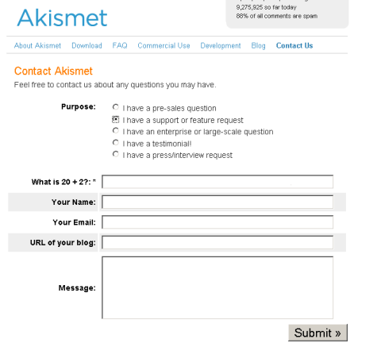The width and height of the screenshot is (381, 343).
Task: Open Commercial Use in the navigation
Action: pyautogui.click(x=164, y=45)
